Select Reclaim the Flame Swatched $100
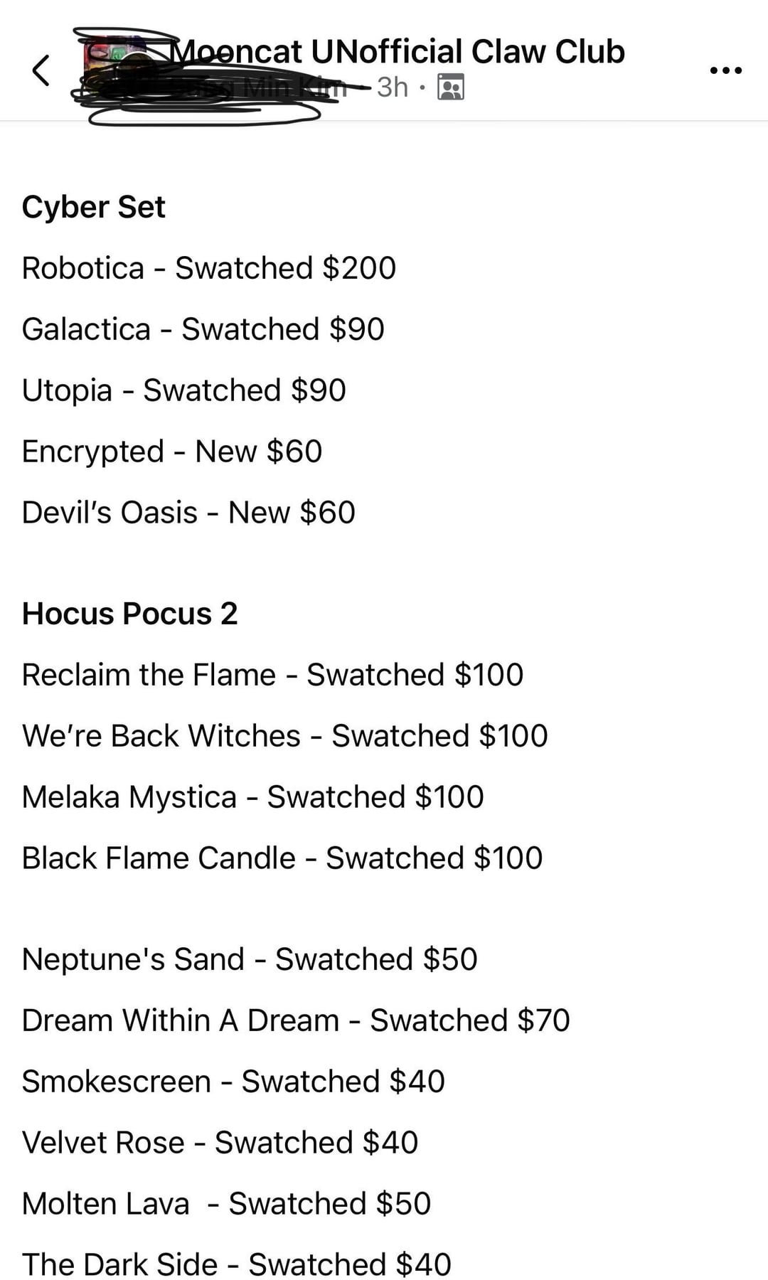Screen dimensions: 768x1280 [x=272, y=675]
